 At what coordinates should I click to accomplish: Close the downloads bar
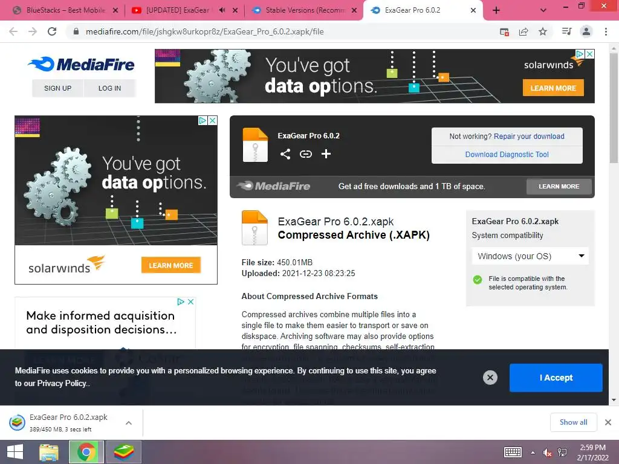(608, 422)
